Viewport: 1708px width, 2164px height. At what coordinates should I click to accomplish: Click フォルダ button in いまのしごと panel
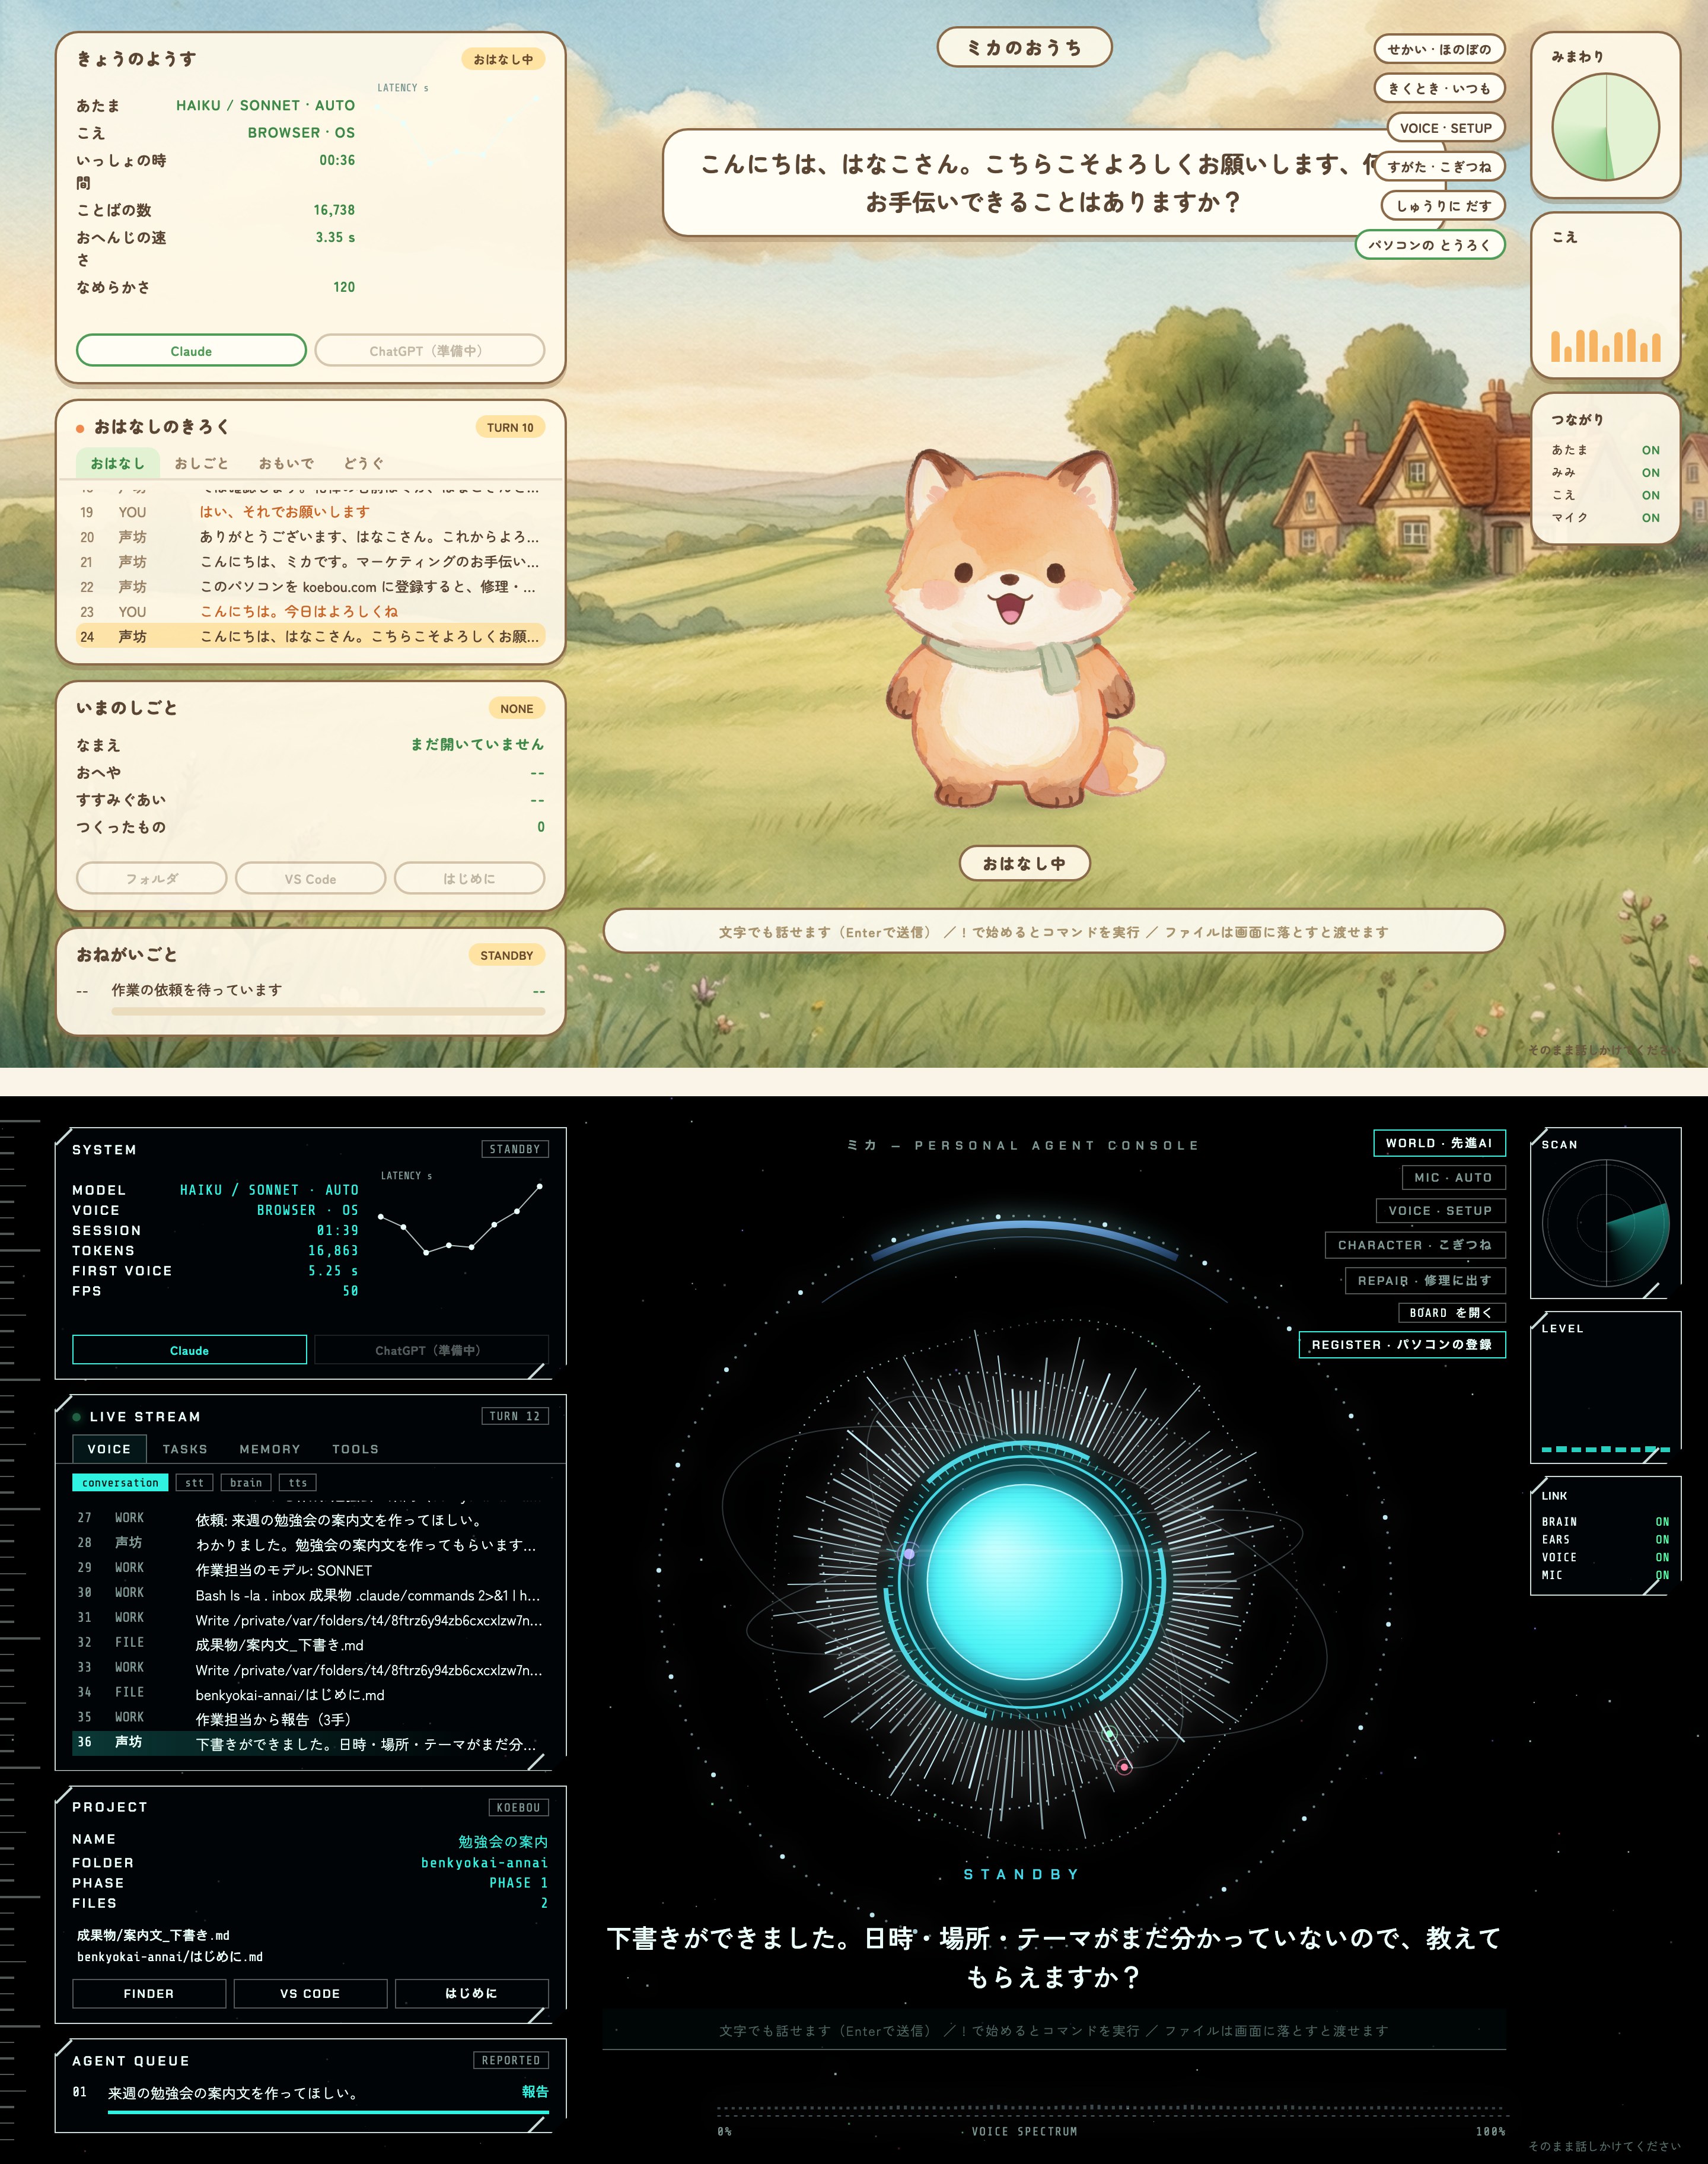tap(151, 879)
